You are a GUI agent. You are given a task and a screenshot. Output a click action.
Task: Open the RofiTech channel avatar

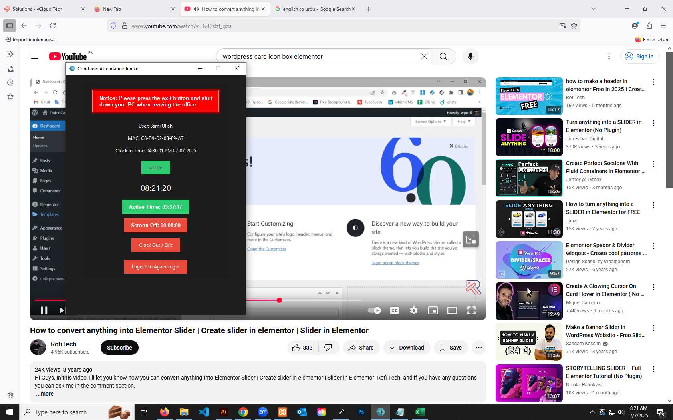[x=38, y=347]
